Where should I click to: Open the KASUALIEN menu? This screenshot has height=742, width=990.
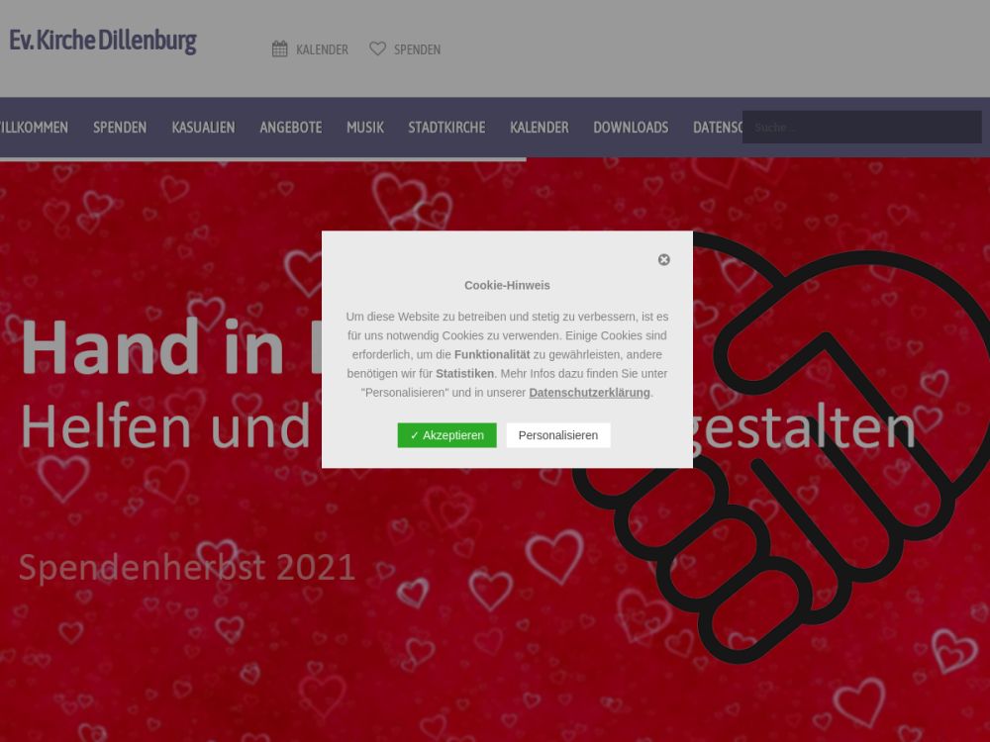pyautogui.click(x=203, y=128)
